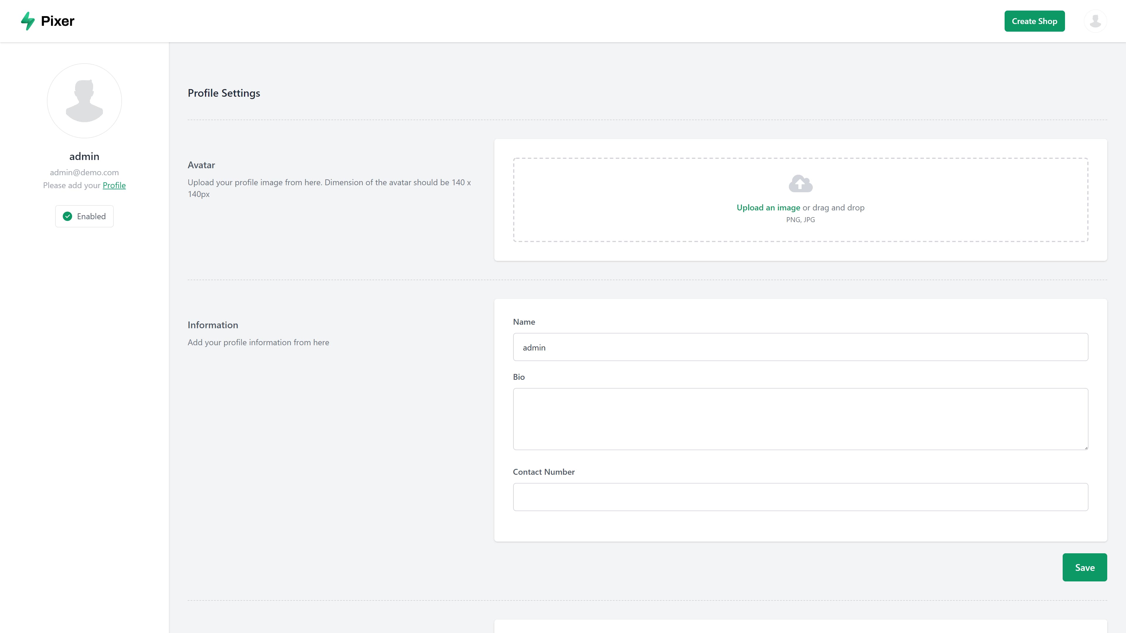Open the Profile link in the sidebar
The image size is (1126, 633).
114,185
